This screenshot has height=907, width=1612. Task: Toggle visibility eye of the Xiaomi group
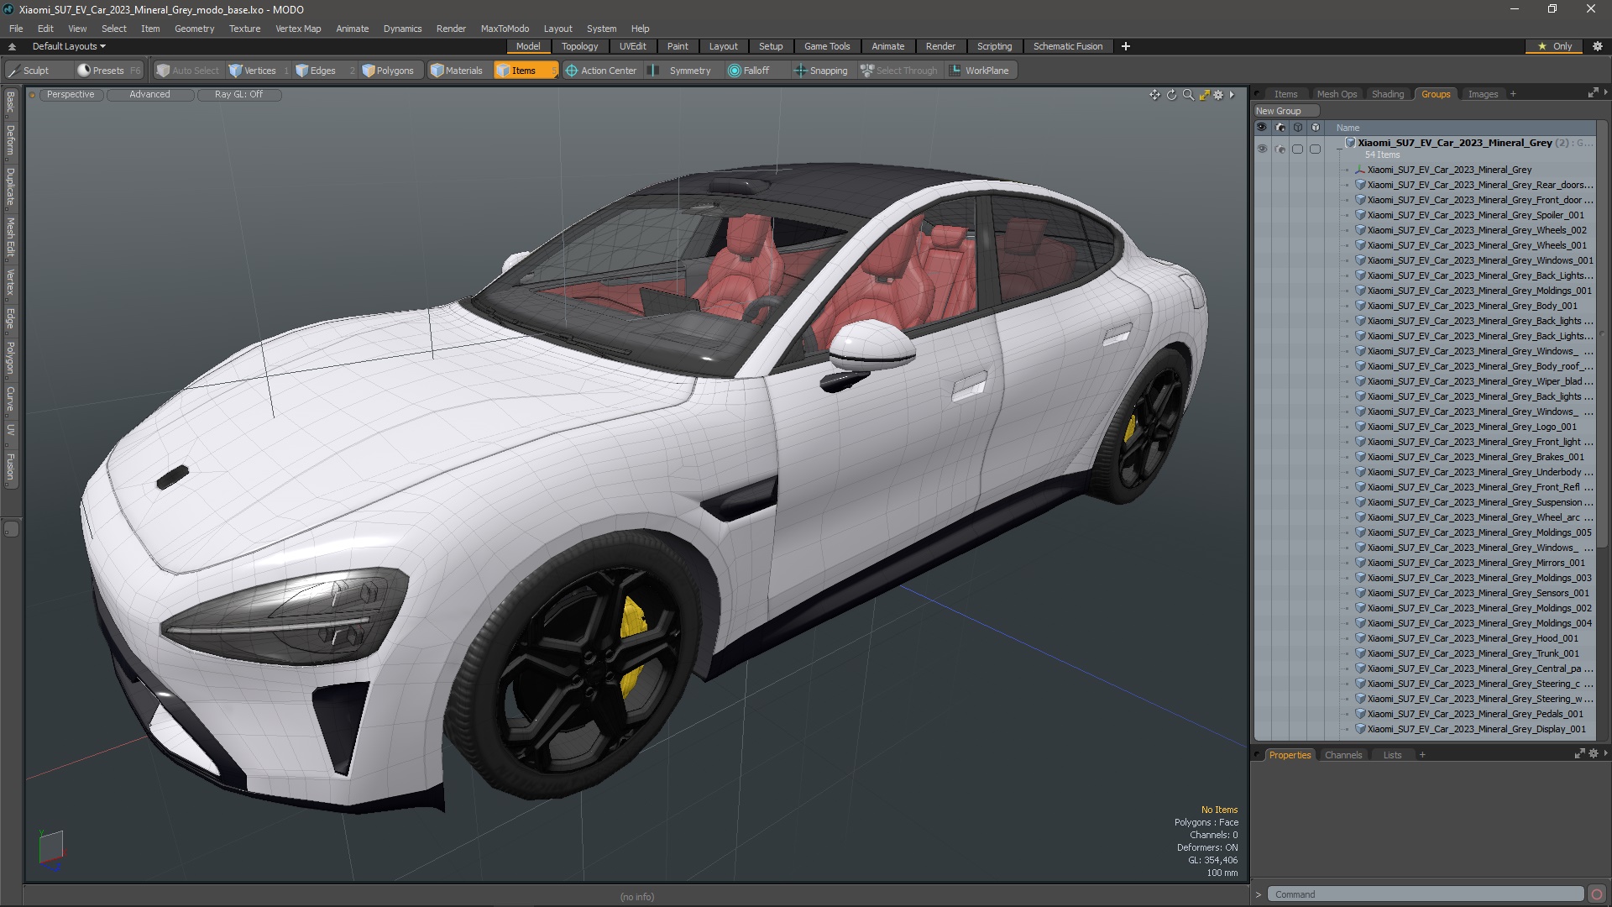[1261, 149]
